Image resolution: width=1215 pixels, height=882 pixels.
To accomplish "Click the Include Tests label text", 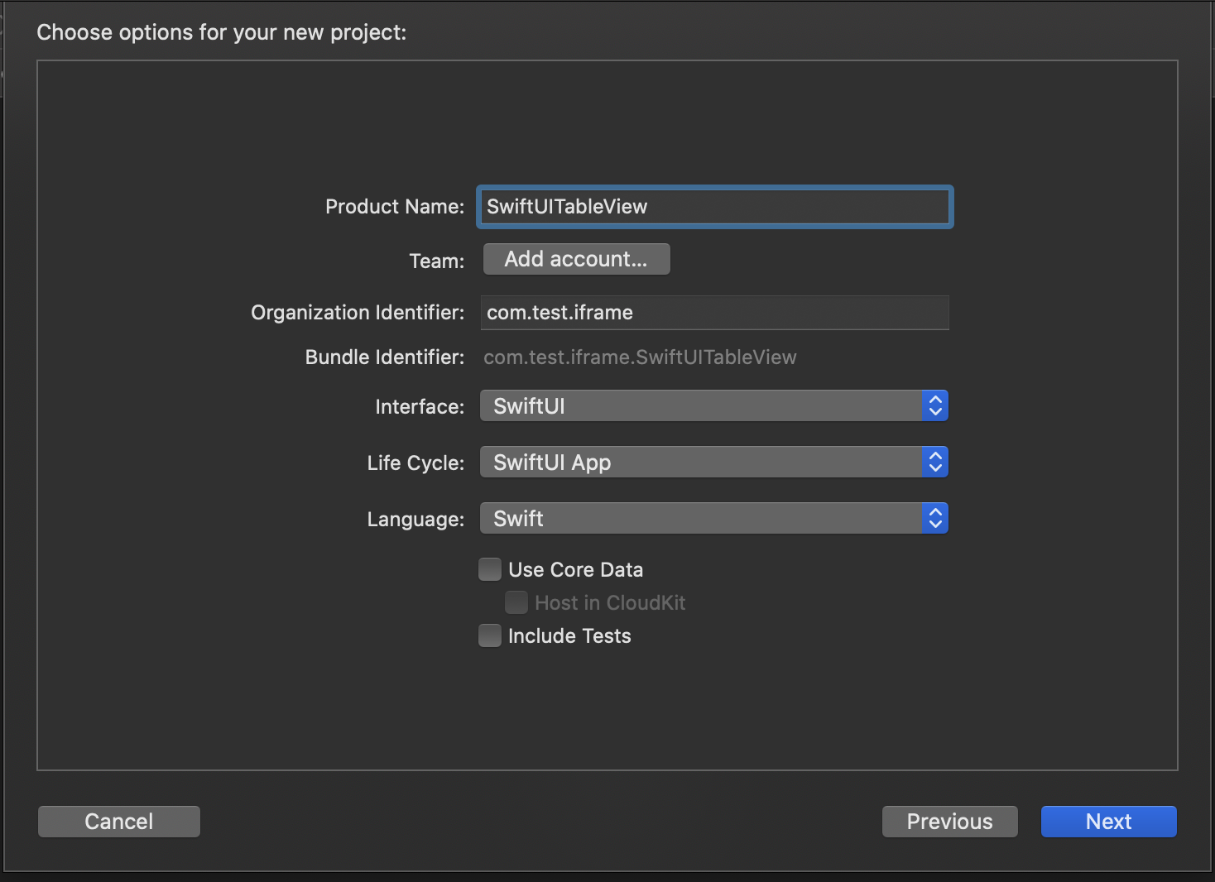I will coord(569,636).
